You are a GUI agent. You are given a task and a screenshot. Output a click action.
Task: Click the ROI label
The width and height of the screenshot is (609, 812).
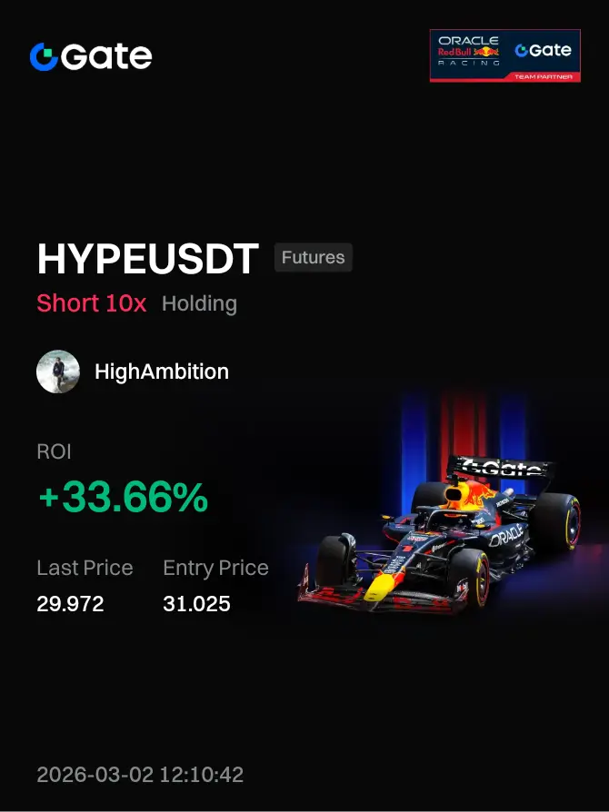(54, 451)
